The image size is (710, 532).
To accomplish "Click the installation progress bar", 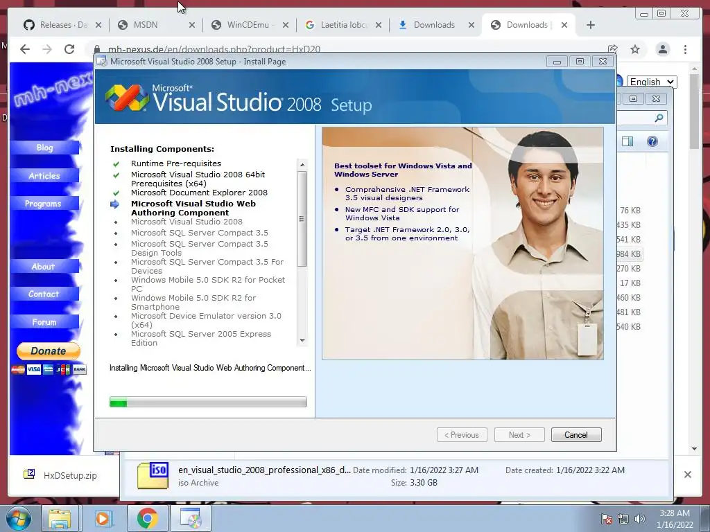I will click(x=208, y=402).
